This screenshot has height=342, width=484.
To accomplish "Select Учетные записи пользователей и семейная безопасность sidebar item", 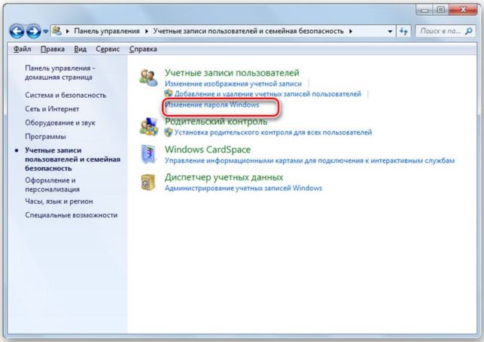I will click(x=72, y=159).
